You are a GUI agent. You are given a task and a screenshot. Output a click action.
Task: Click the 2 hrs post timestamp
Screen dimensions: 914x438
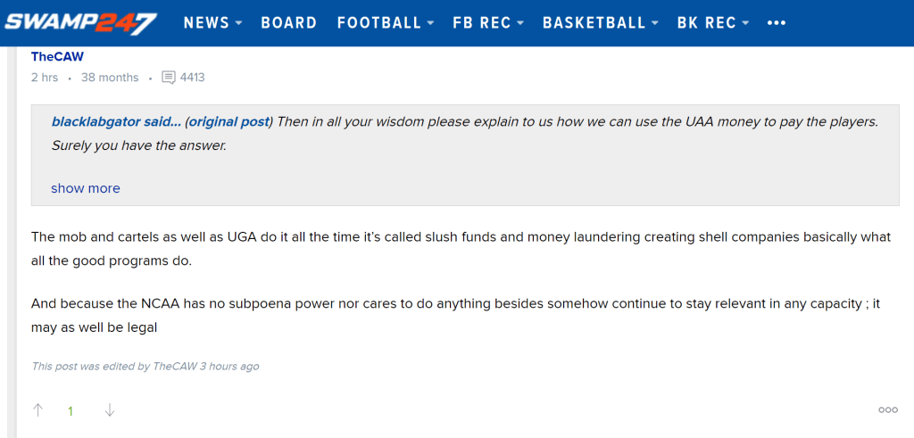[45, 78]
